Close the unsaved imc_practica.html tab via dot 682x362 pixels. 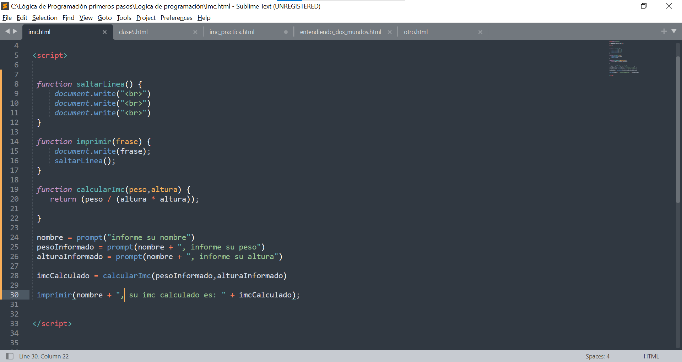tap(286, 32)
